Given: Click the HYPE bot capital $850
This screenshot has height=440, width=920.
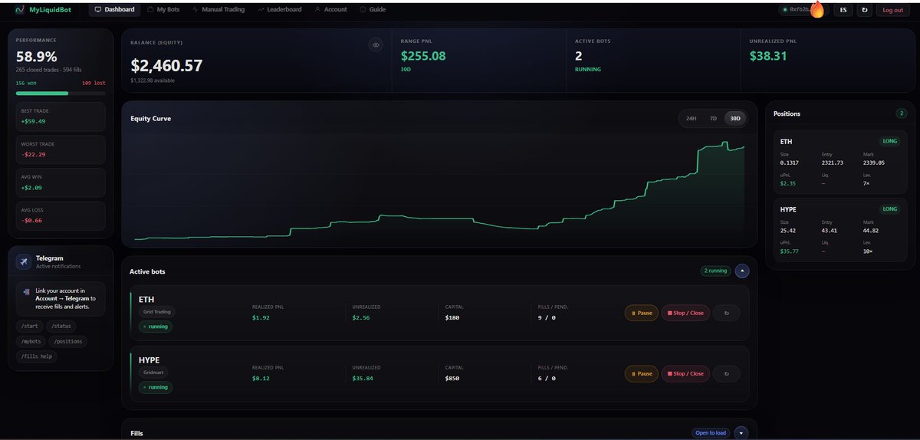Looking at the screenshot, I should tap(452, 379).
